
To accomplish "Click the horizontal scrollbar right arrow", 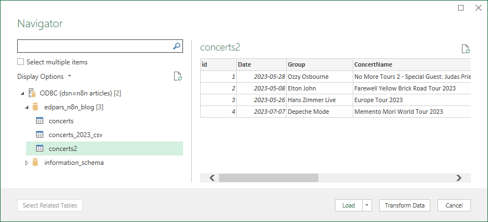I will coord(459,178).
